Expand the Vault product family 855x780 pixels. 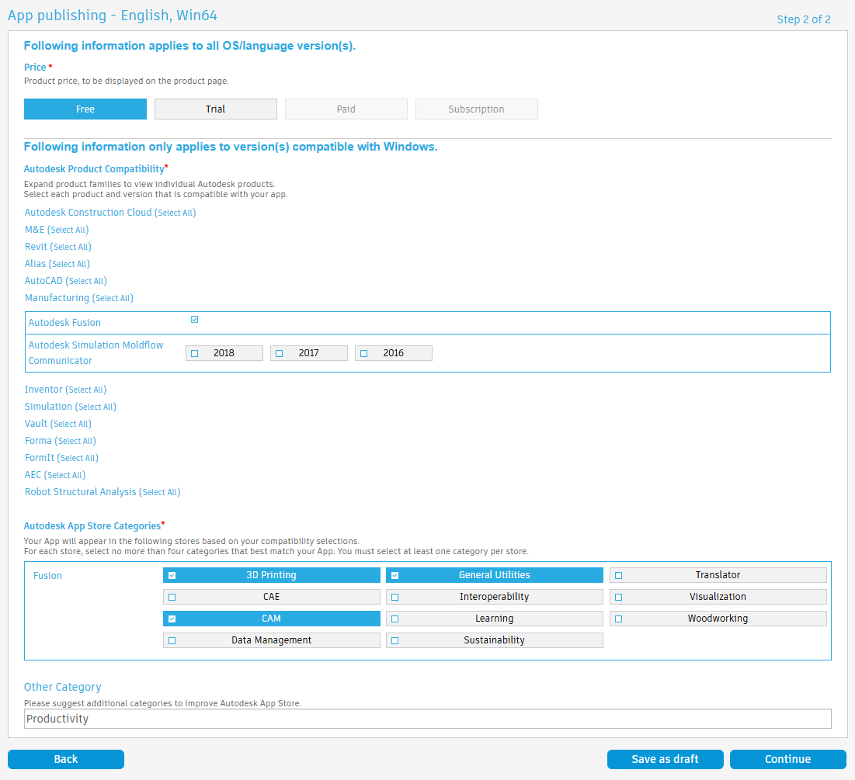click(36, 424)
